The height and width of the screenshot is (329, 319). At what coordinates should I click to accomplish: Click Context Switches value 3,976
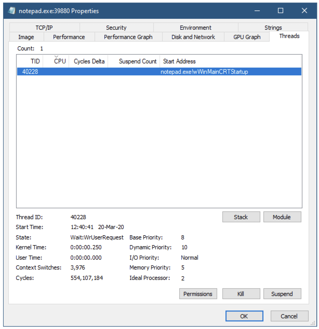[78, 268]
